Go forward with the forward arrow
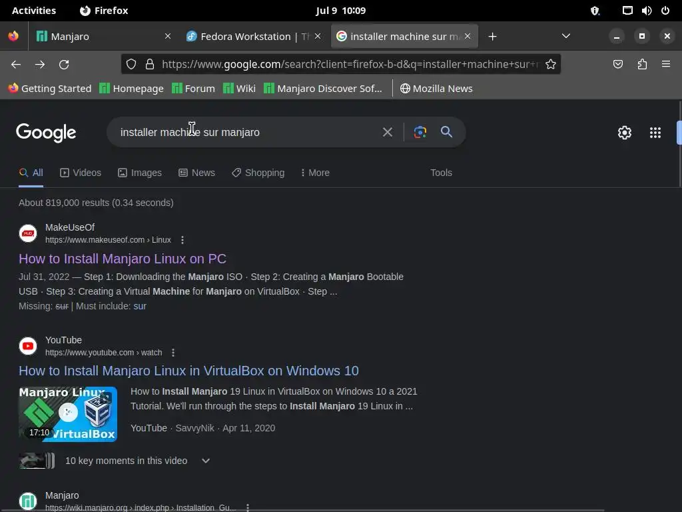The height and width of the screenshot is (512, 682). pyautogui.click(x=40, y=65)
